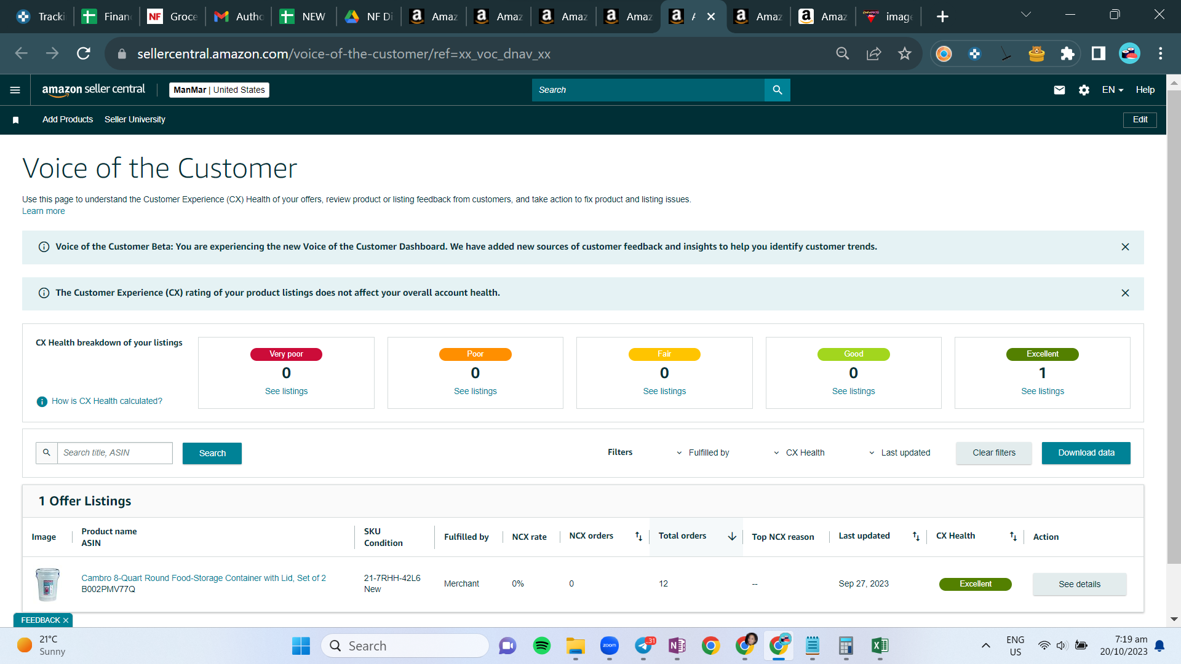This screenshot has height=664, width=1181.
Task: Sort by Total orders down arrow
Action: pyautogui.click(x=732, y=537)
